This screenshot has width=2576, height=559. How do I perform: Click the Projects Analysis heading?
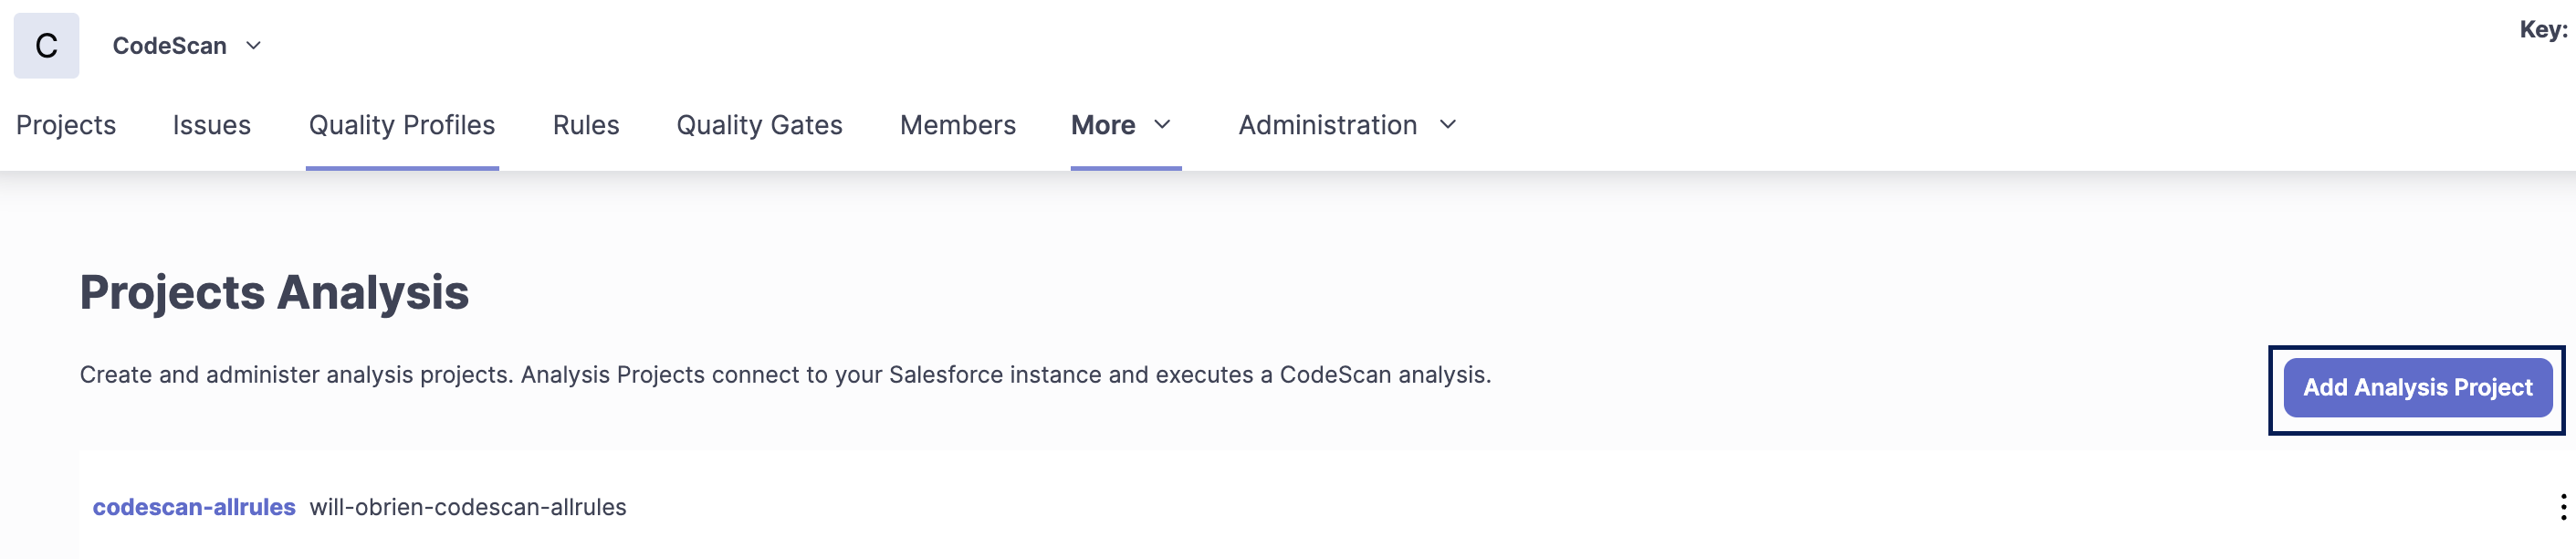274,292
